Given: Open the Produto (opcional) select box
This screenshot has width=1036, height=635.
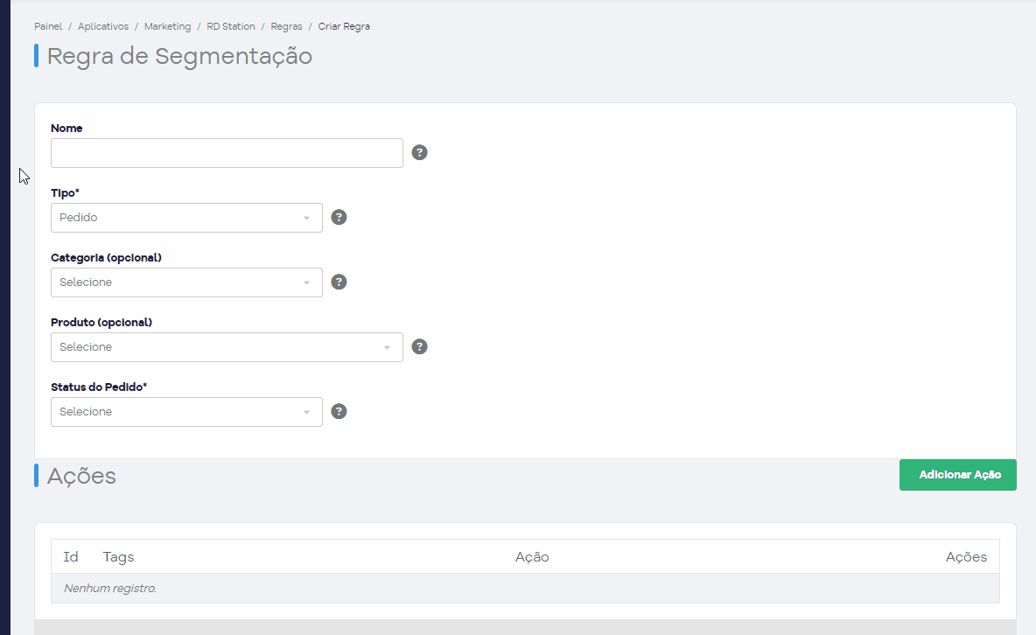Looking at the screenshot, I should [227, 347].
